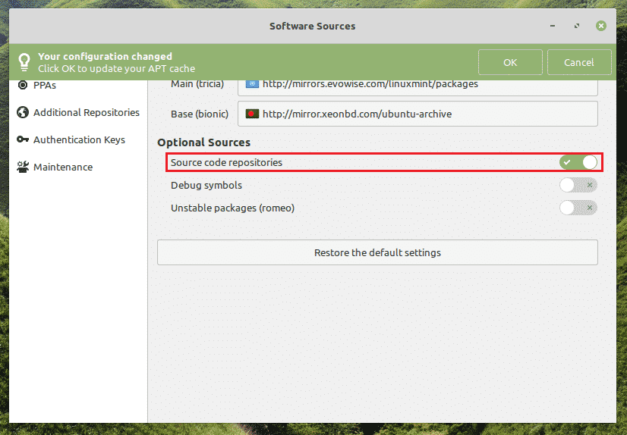Select the Maintenance section label
The image size is (627, 435).
[x=63, y=167]
